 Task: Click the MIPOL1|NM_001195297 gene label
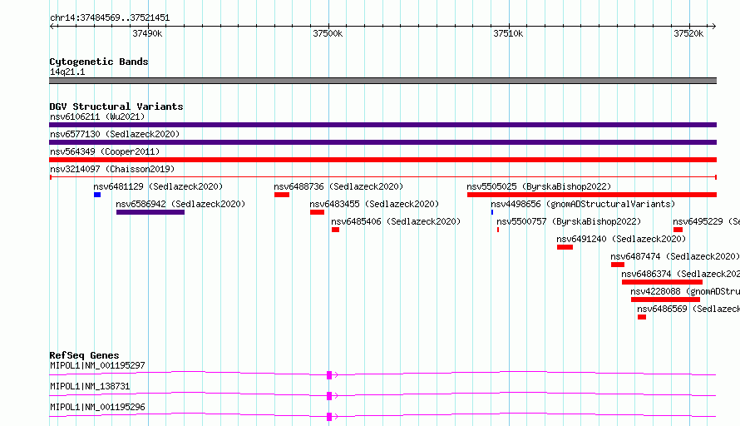97,365
